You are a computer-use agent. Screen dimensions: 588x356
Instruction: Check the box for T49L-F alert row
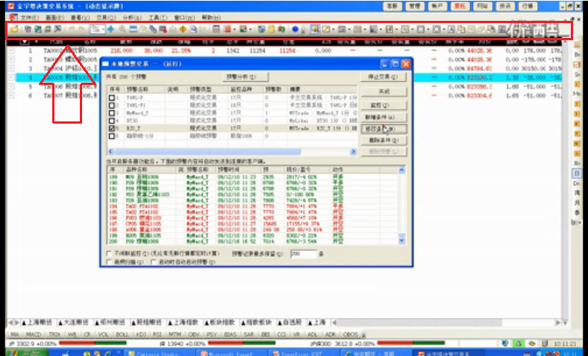click(112, 98)
